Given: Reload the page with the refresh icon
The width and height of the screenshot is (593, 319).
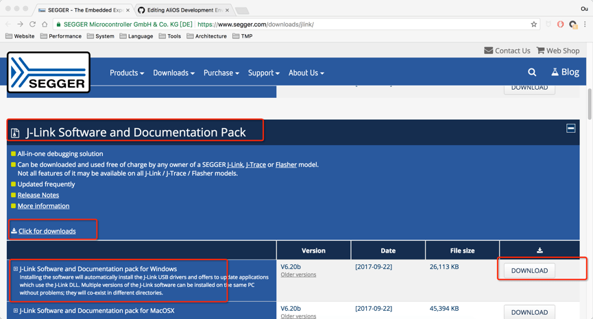Looking at the screenshot, I should coord(32,24).
